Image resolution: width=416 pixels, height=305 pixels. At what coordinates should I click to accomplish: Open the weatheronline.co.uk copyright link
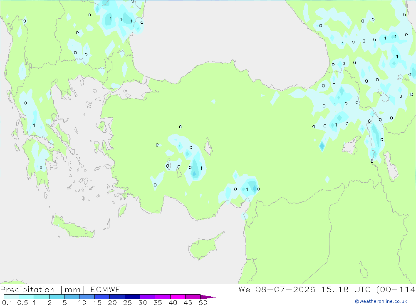(x=381, y=301)
